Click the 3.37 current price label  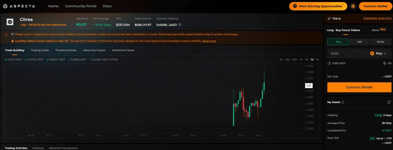click(309, 86)
